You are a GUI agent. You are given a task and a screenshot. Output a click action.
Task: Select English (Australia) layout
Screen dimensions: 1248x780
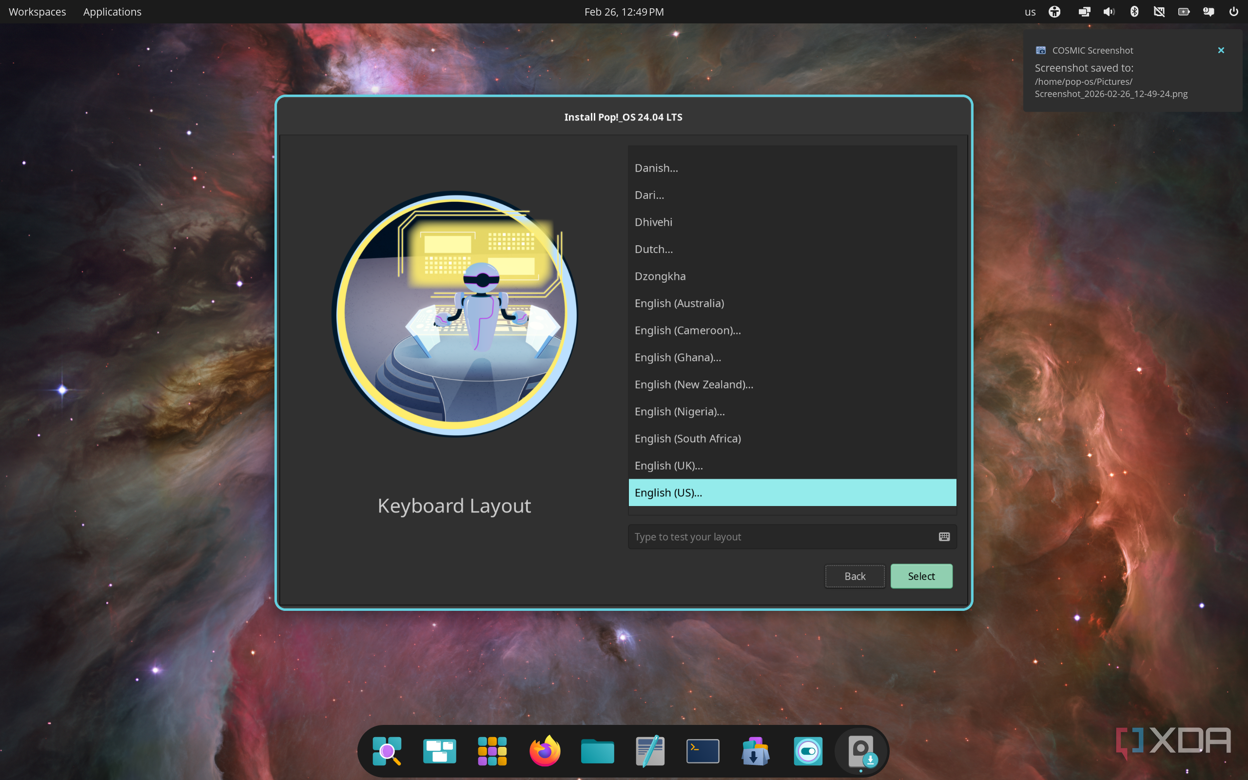(792, 303)
